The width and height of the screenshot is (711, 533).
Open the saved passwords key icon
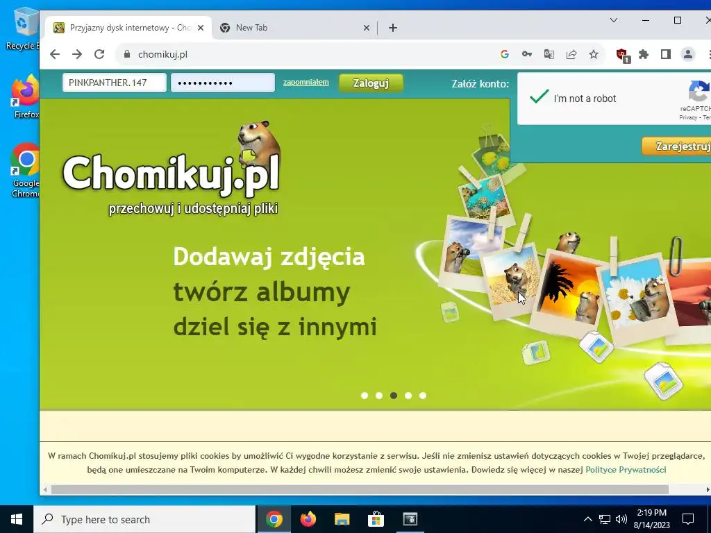click(x=526, y=54)
